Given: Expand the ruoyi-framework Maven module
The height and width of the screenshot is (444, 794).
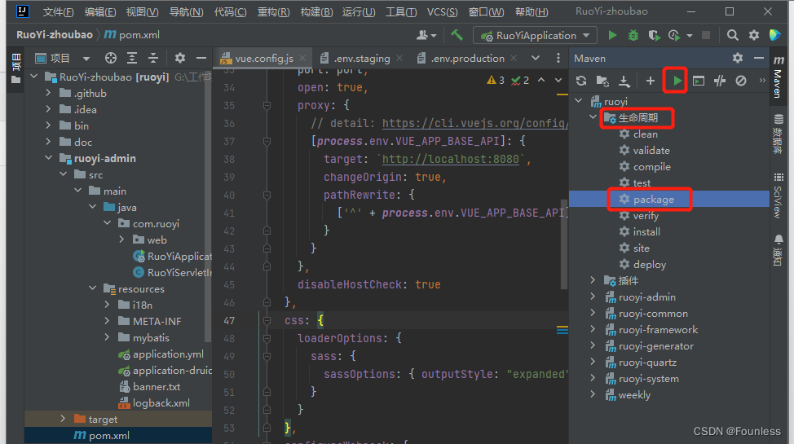Looking at the screenshot, I should [593, 330].
